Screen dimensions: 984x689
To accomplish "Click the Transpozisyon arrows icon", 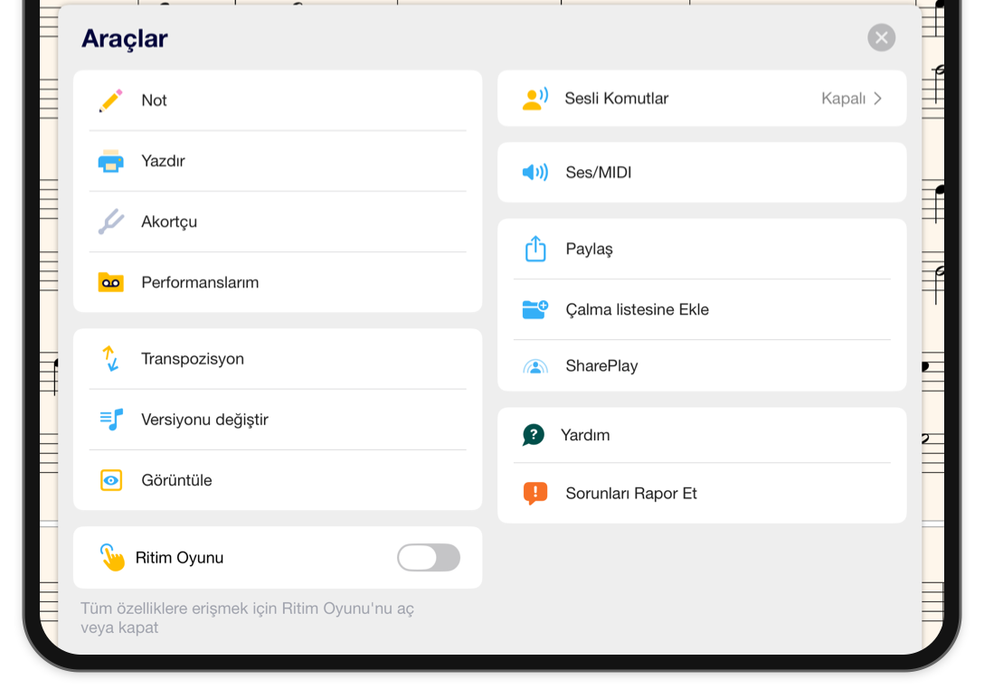I will coord(111,358).
